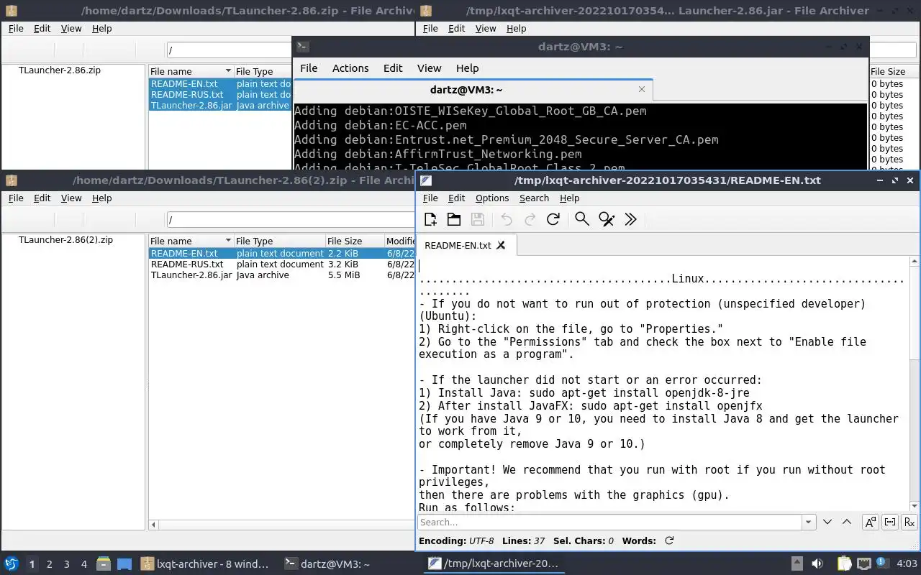Open the search history dropdown arrow

809,522
